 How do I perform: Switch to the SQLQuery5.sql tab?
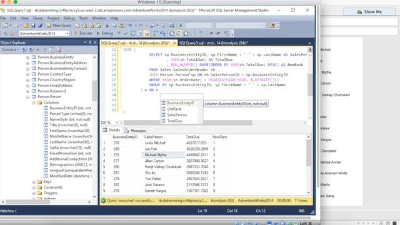coord(213,43)
